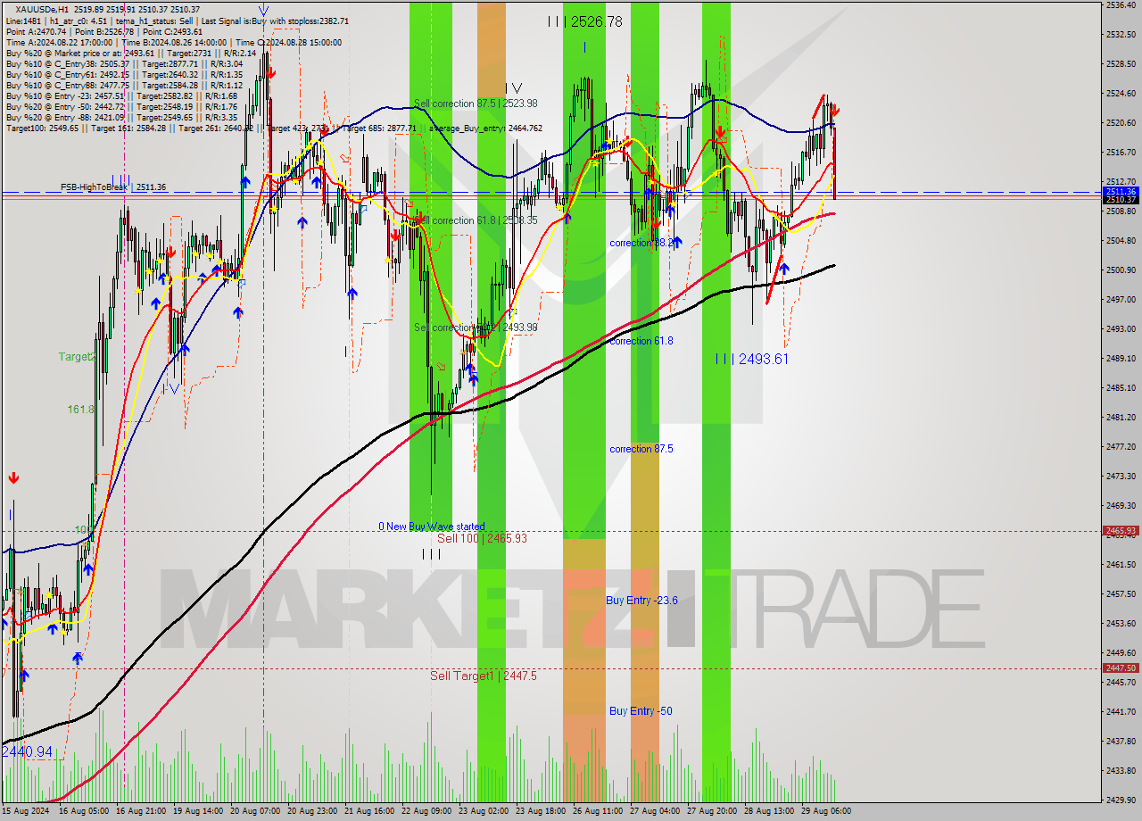Image resolution: width=1142 pixels, height=821 pixels.
Task: Click the '0 New Buy Wave started' label
Action: (432, 527)
